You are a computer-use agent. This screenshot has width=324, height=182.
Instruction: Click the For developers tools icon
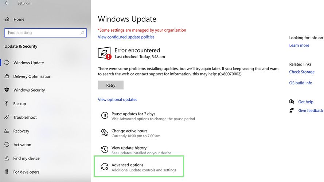pyautogui.click(x=7, y=172)
